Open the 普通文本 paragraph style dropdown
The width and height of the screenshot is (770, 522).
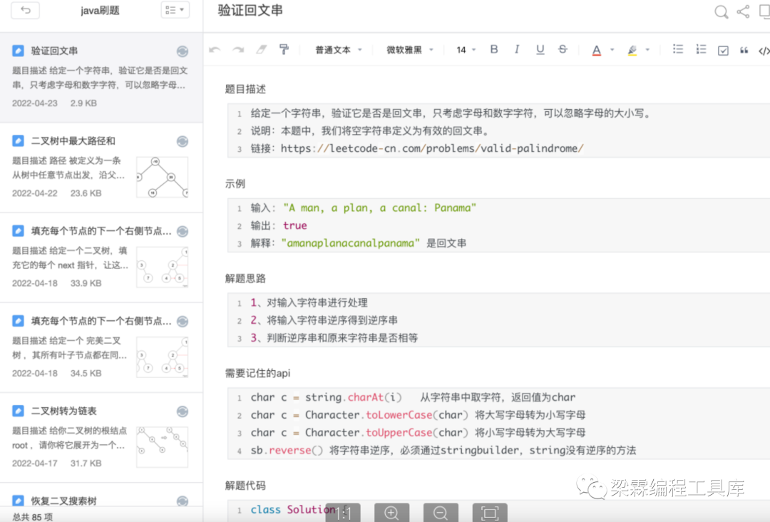click(x=339, y=50)
